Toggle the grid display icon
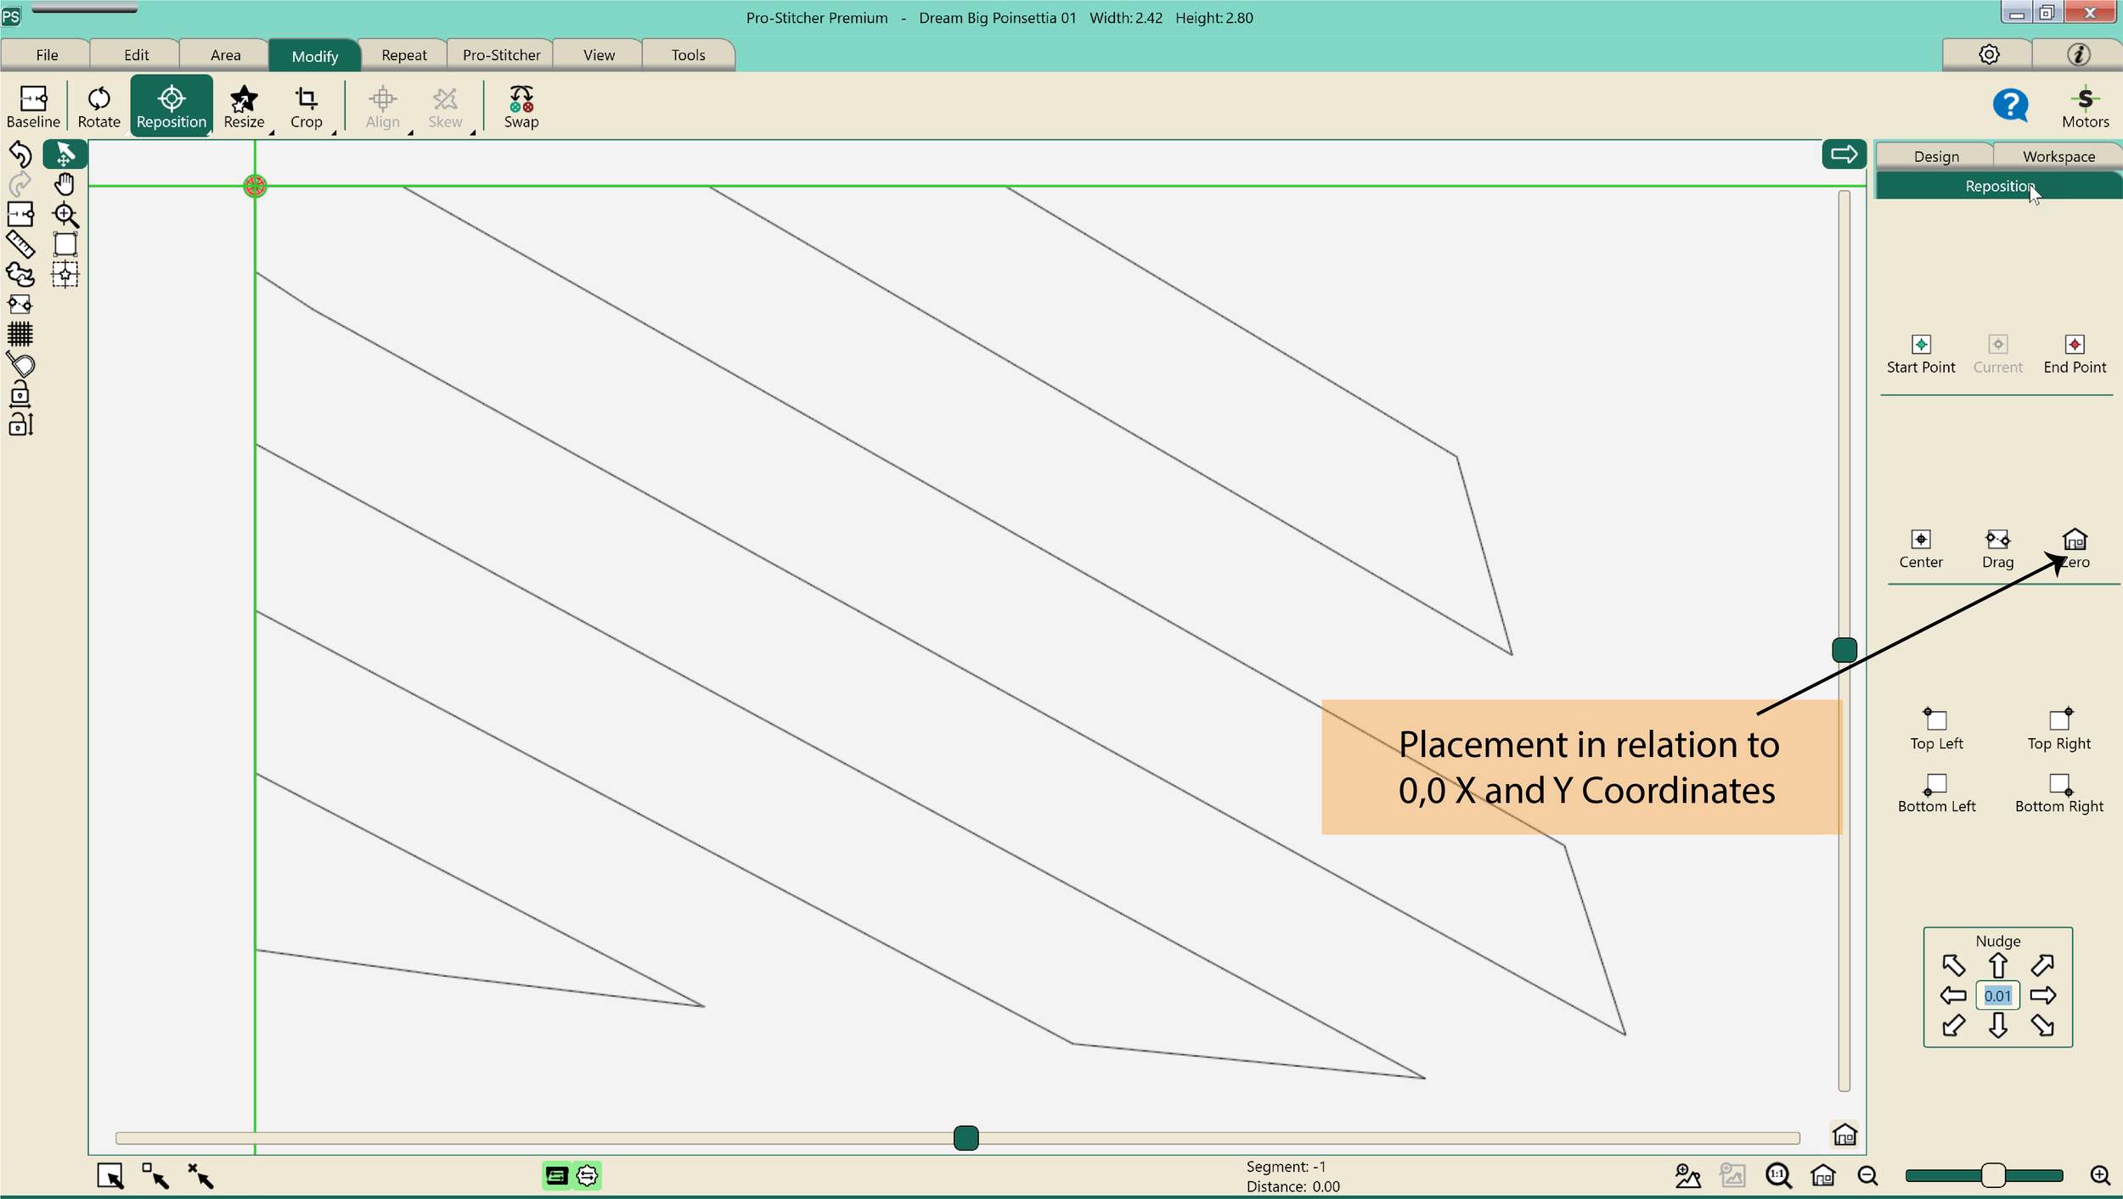2123x1199 pixels. point(20,334)
